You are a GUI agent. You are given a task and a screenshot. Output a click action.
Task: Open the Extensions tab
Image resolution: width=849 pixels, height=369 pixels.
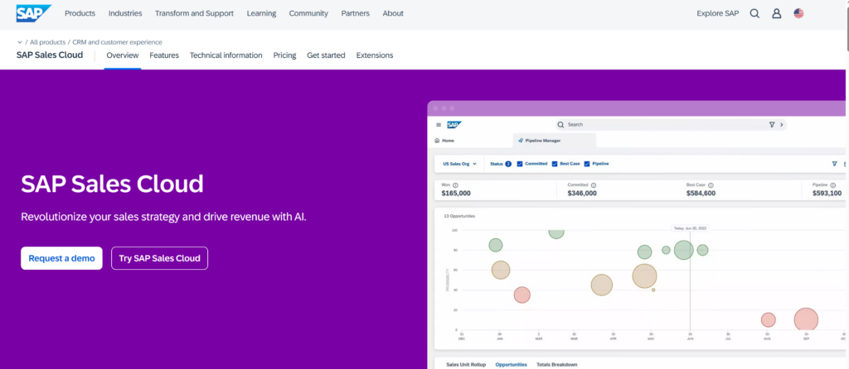(x=375, y=55)
